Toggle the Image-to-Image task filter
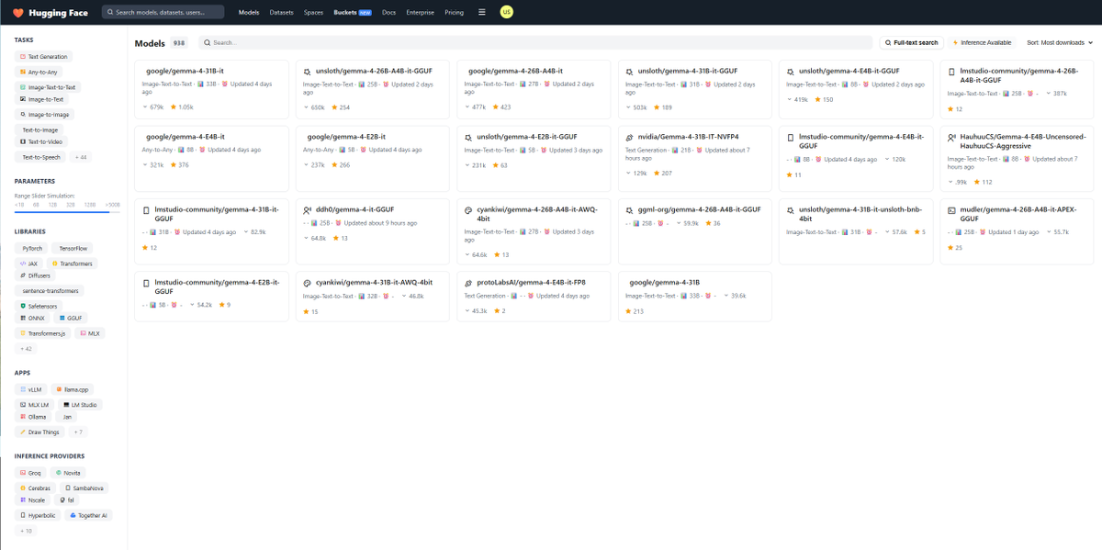Screen dimensions: 1102x550 tap(45, 115)
